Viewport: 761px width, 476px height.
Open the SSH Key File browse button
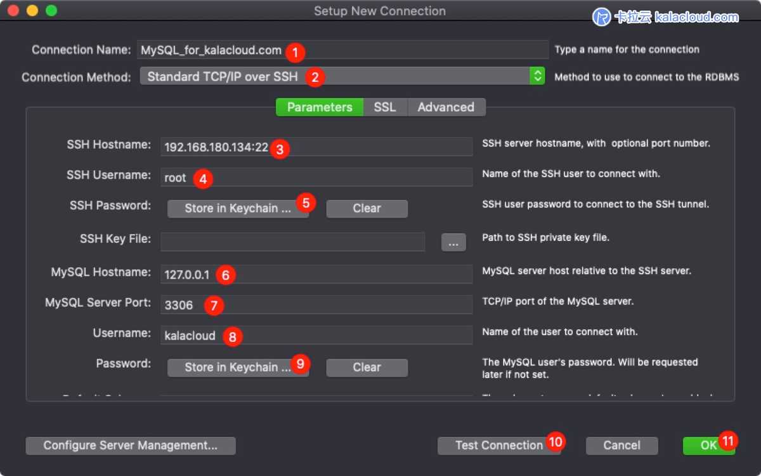click(x=453, y=242)
